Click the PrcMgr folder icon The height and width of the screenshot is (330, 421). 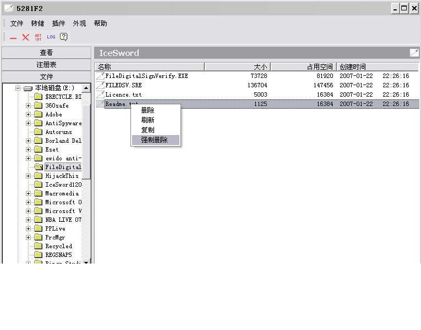[39, 237]
